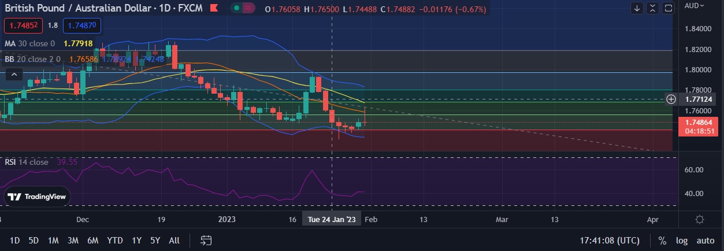Select the 1M time range
The height and width of the screenshot is (251, 724).
pos(53,241)
